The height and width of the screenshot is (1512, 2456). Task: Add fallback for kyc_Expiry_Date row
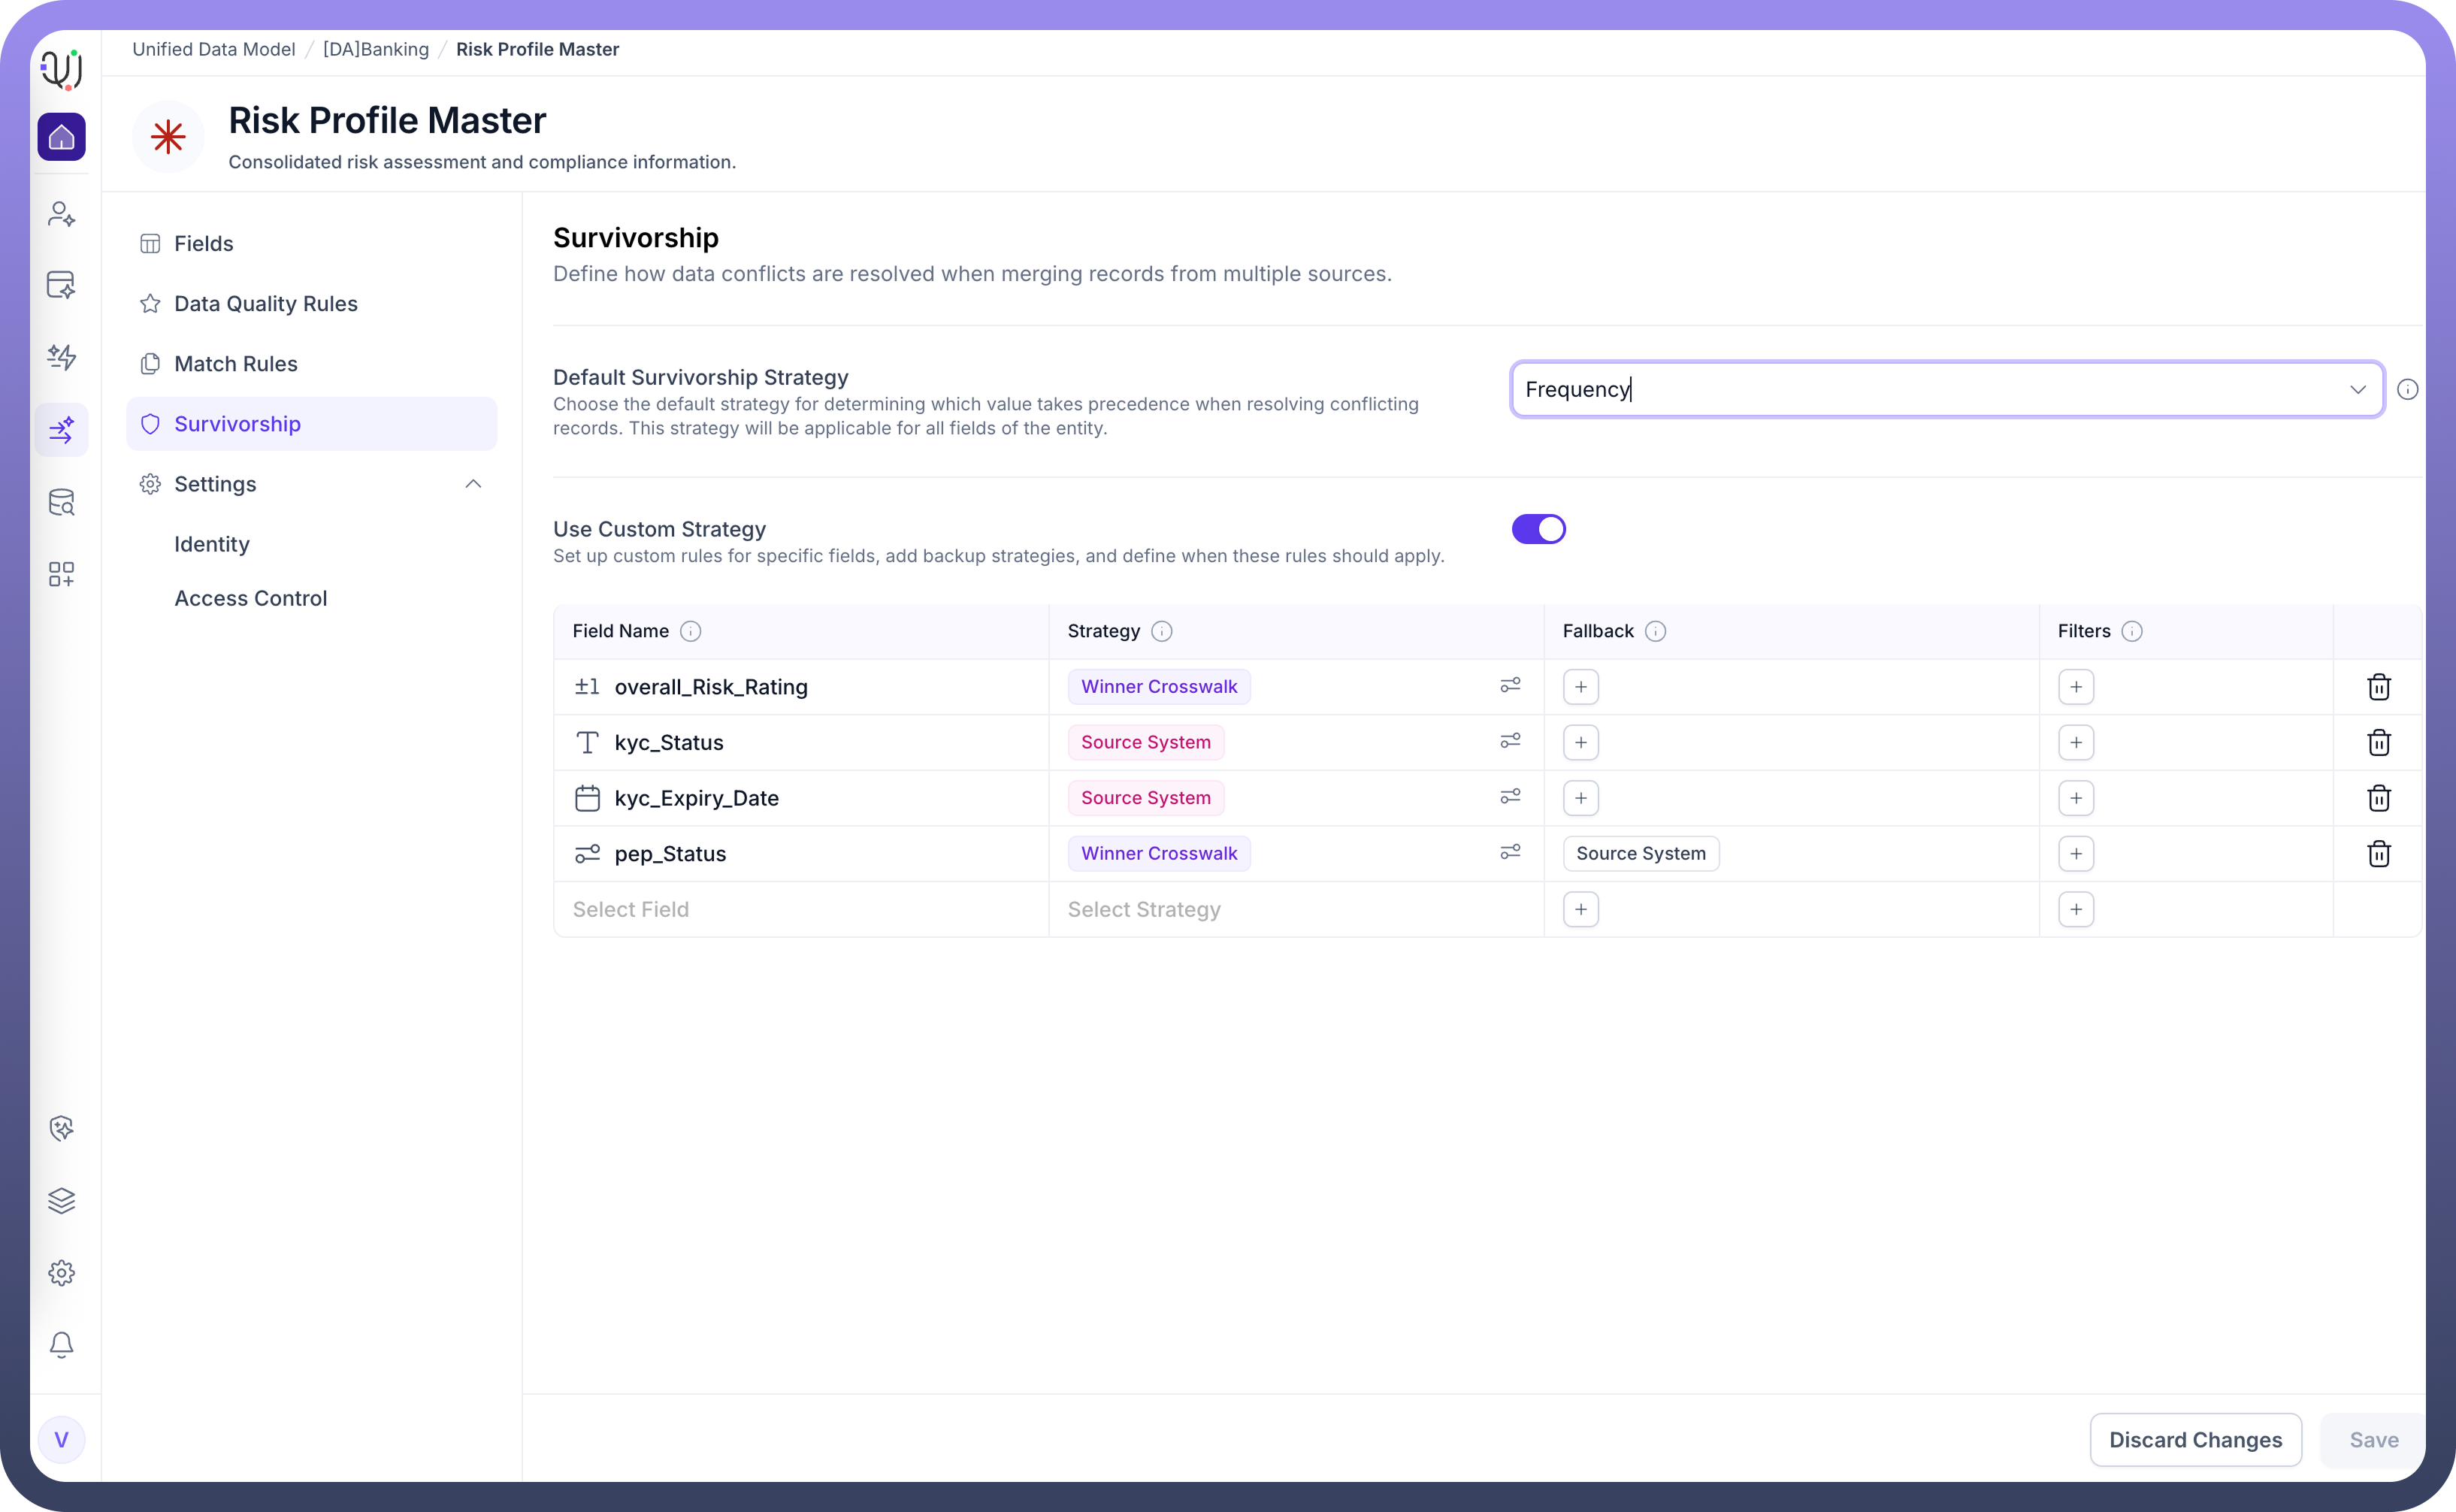pos(1580,798)
